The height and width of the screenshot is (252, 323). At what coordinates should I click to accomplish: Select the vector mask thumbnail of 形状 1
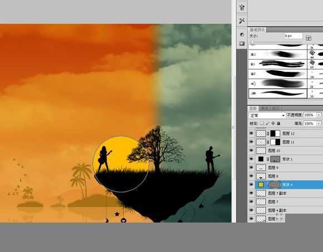tap(275, 159)
